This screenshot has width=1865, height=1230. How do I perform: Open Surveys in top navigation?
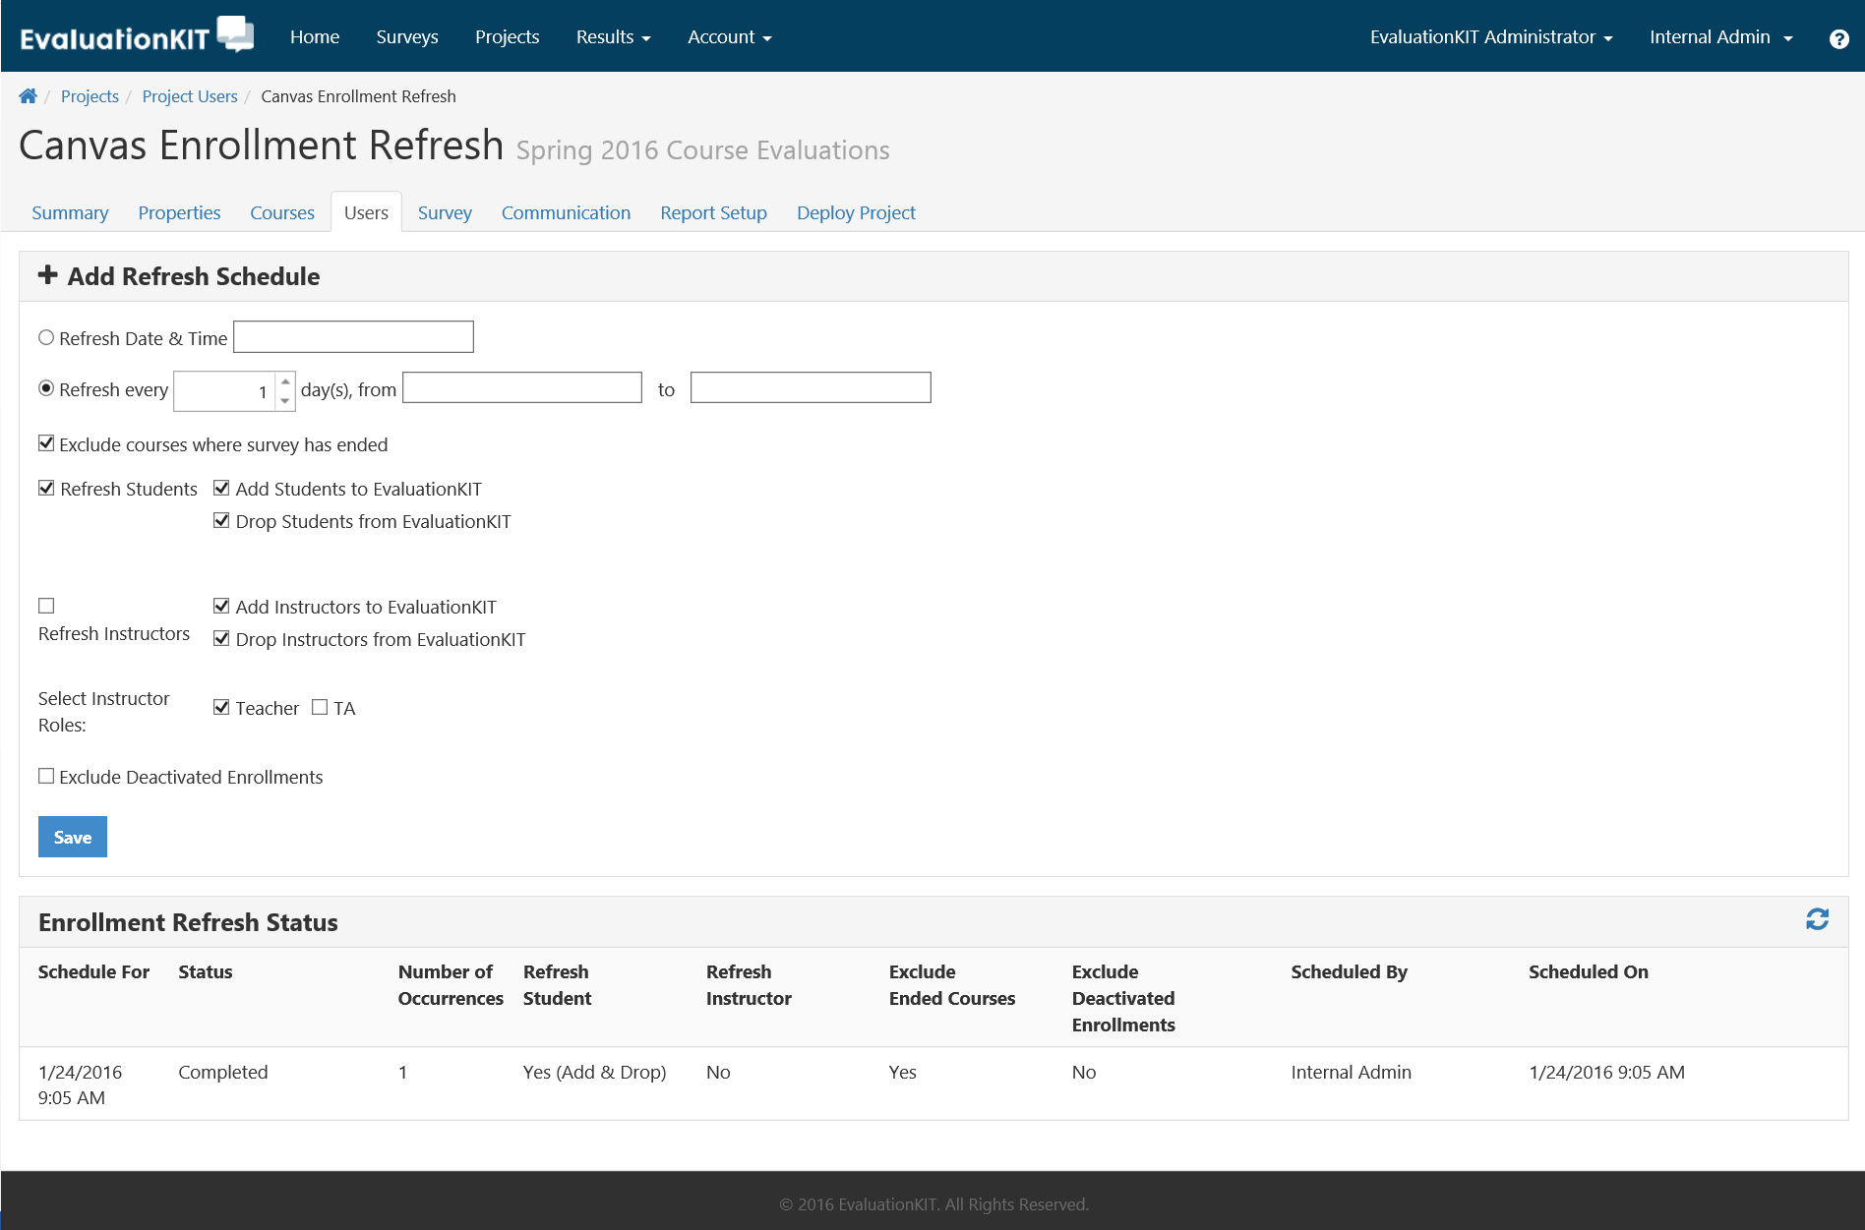[407, 37]
